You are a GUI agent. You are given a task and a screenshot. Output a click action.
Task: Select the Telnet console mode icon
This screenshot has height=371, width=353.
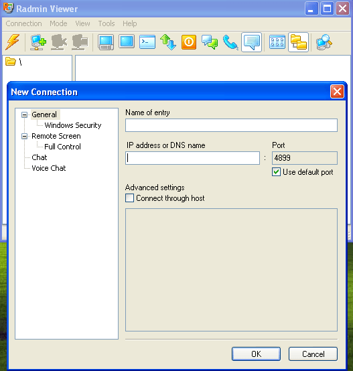[x=147, y=42]
